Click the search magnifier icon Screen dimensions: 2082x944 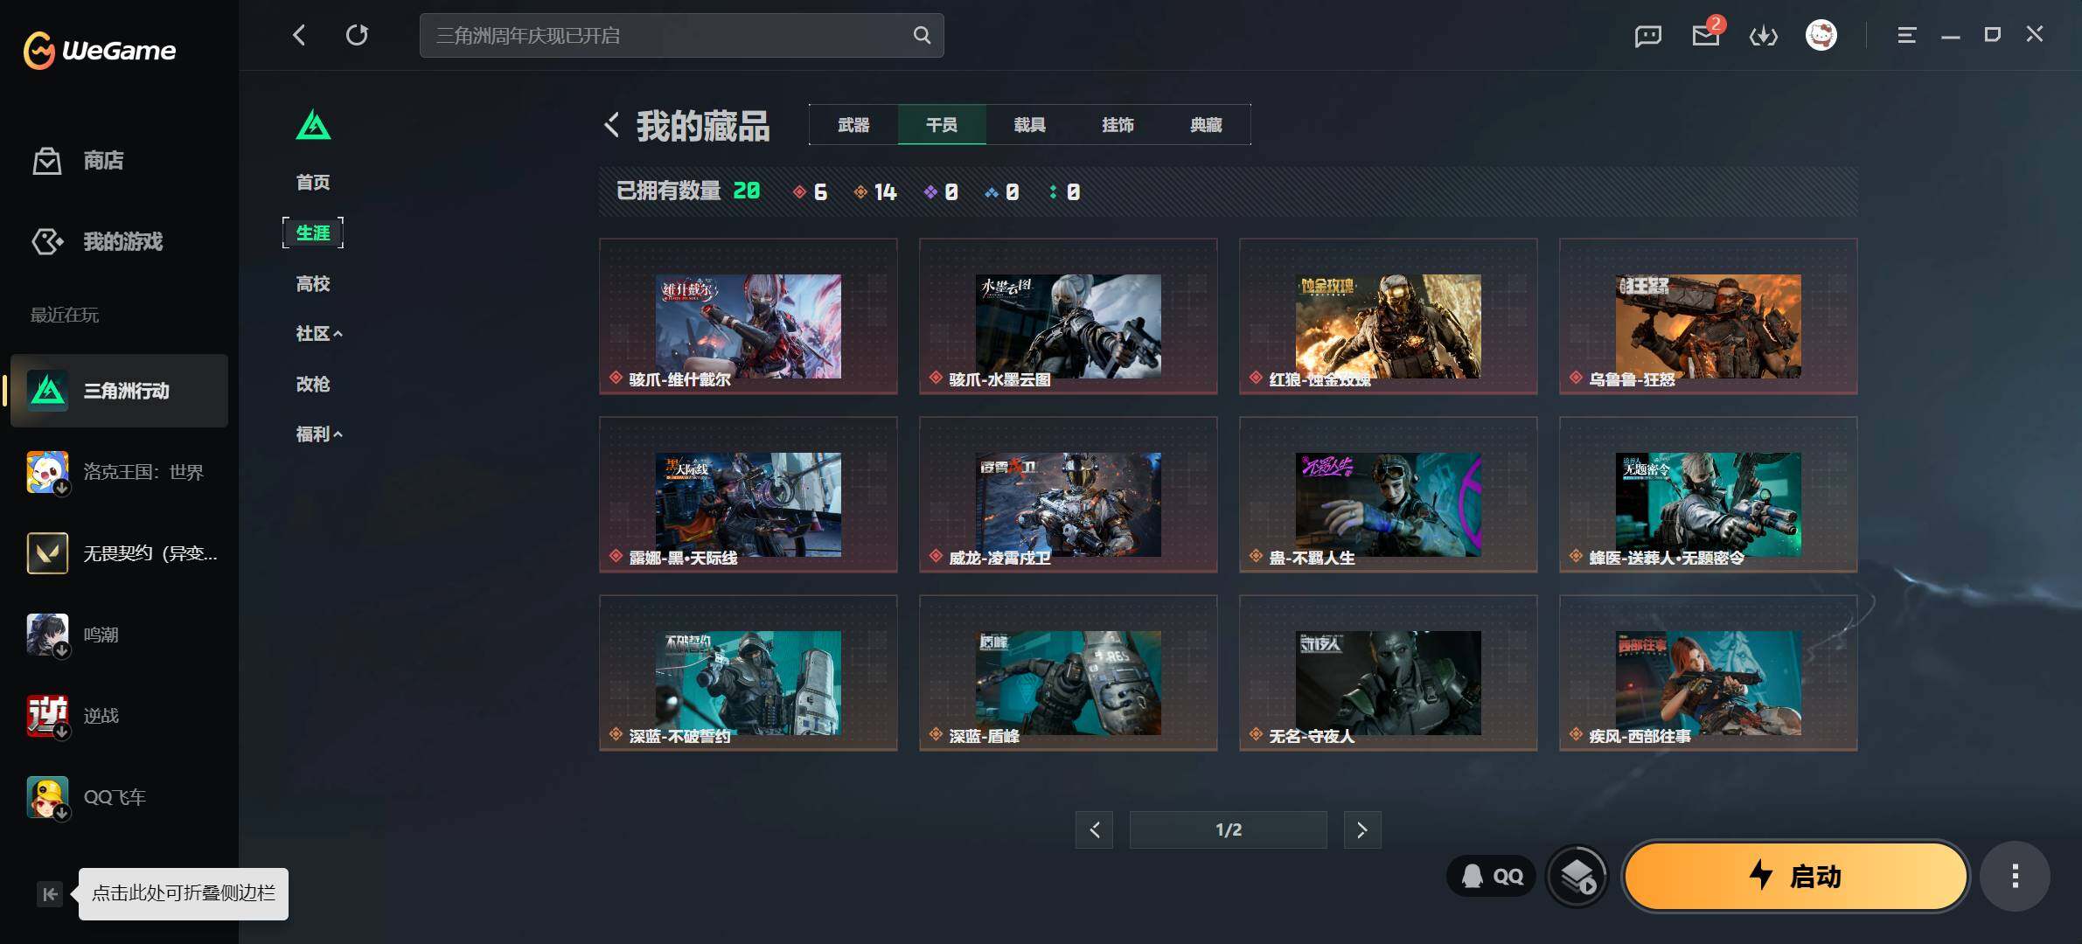point(922,35)
